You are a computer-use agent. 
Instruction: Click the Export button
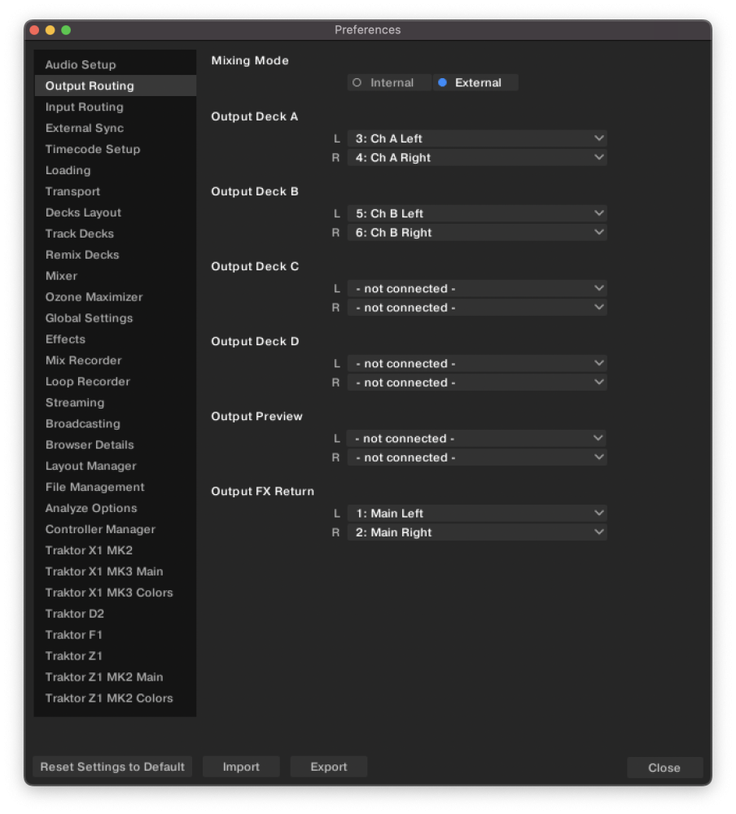coord(328,767)
